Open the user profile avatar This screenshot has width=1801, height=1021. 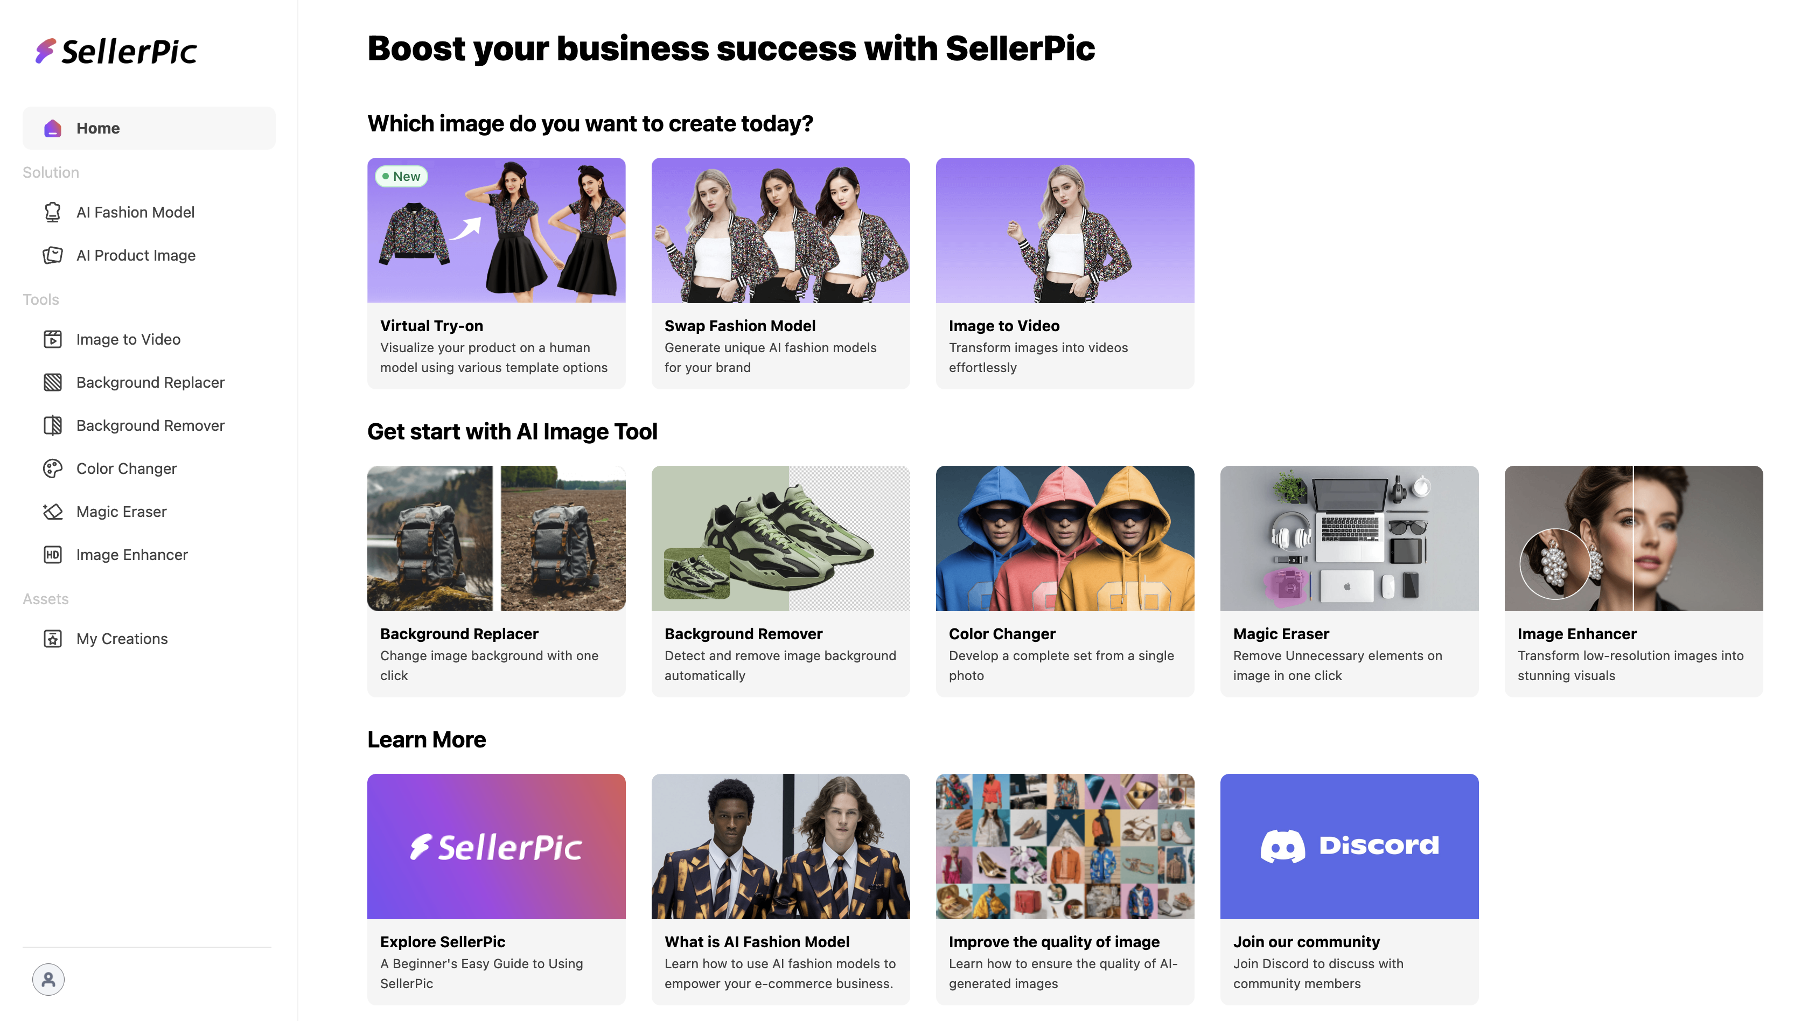click(x=48, y=980)
